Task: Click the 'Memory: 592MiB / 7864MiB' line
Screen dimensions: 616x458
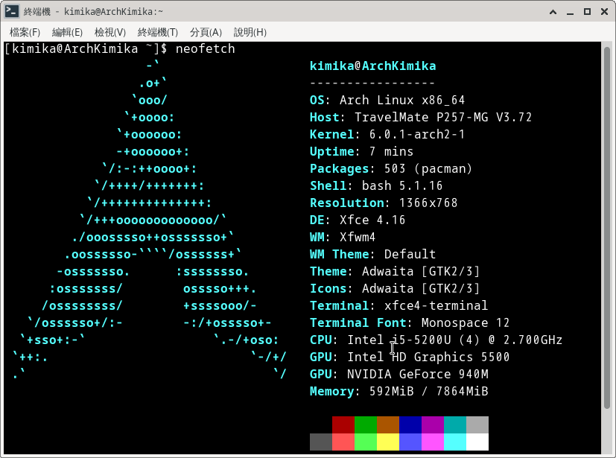Action: (399, 392)
